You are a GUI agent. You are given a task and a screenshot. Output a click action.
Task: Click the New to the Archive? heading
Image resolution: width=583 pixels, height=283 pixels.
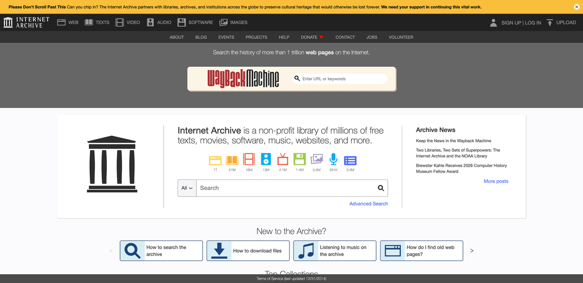291,231
